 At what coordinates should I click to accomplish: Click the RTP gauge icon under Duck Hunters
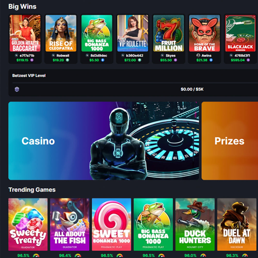click(x=203, y=255)
